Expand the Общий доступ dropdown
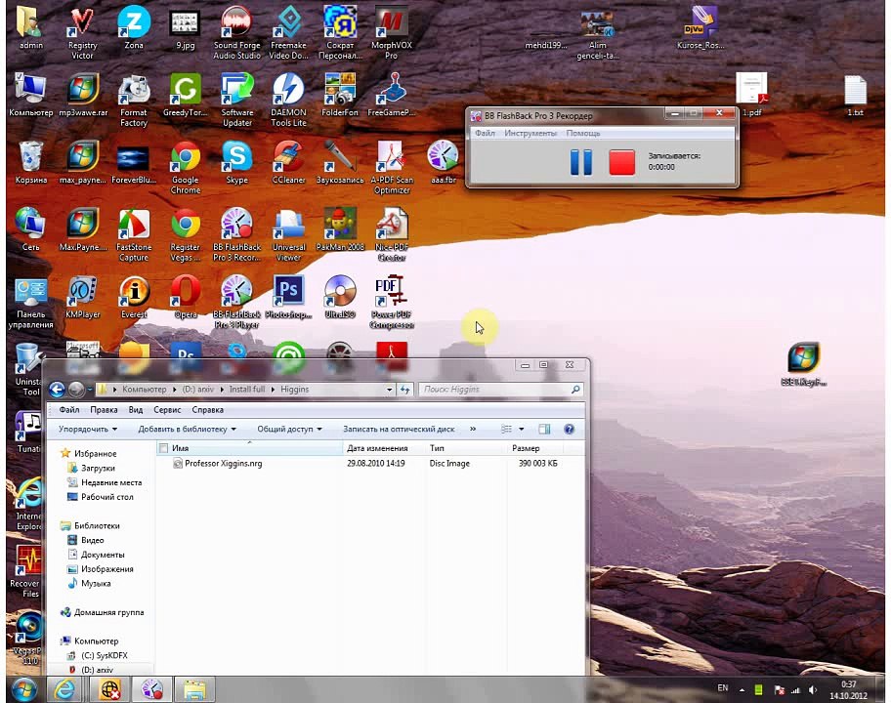Viewport: 891px width, 703px height. 289,429
